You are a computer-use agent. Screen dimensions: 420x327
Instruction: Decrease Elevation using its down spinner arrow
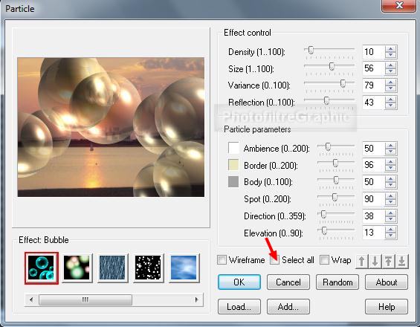tap(391, 236)
